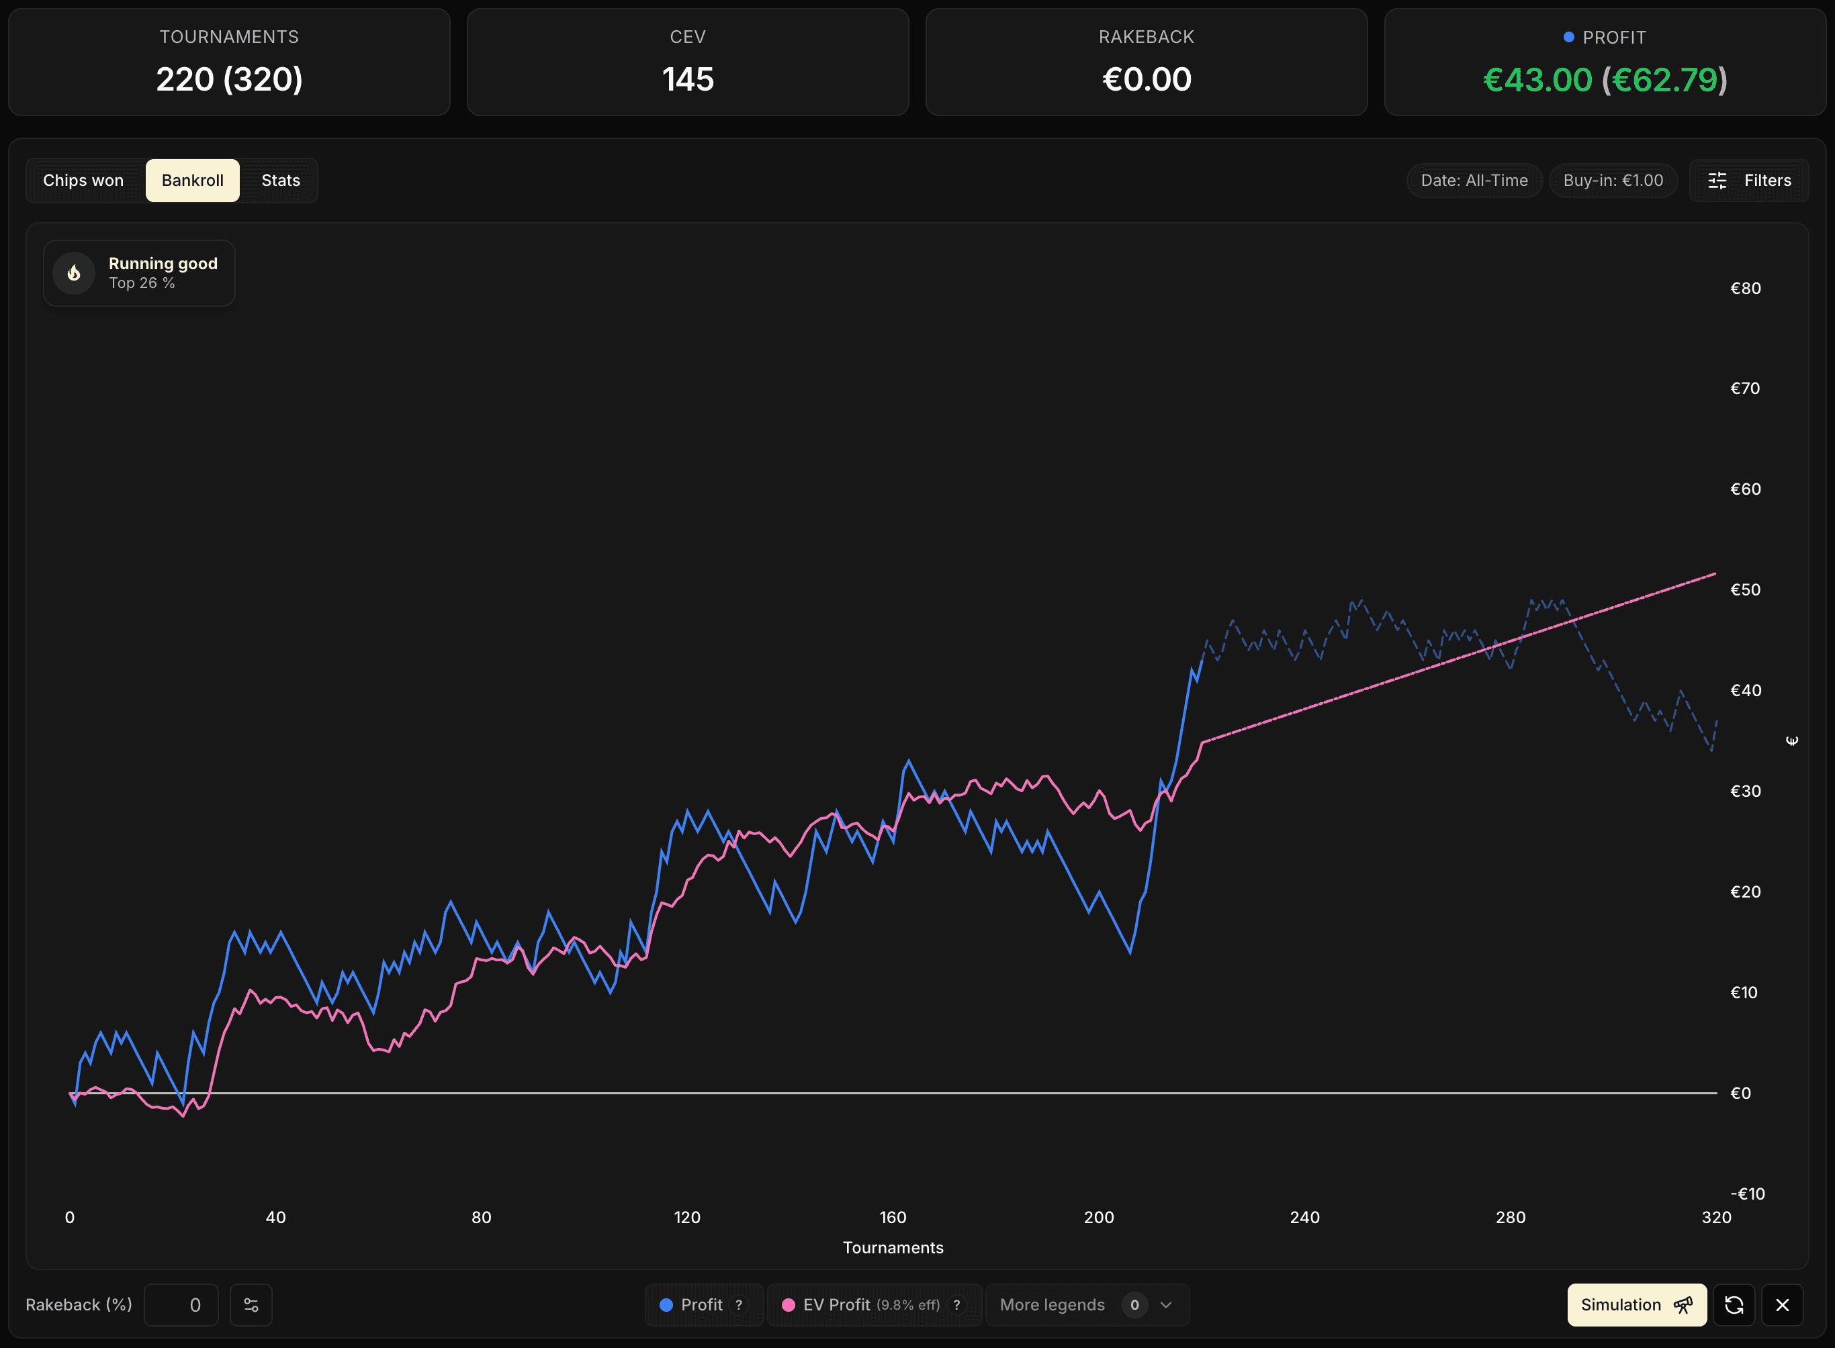Toggle the blue Profit dot in header card
The height and width of the screenshot is (1348, 1835).
pos(1568,37)
